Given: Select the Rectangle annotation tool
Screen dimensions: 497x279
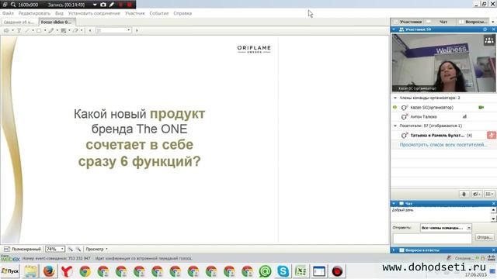Looking at the screenshot, I should coord(39,31).
